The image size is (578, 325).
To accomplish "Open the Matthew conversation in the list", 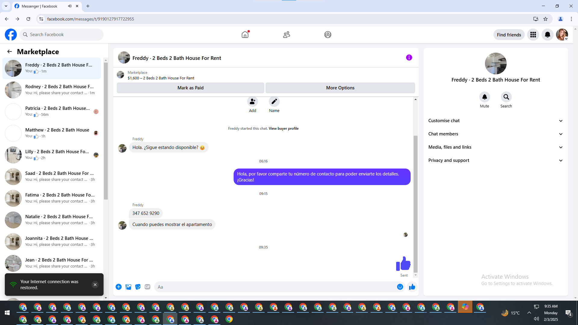I will click(x=52, y=133).
